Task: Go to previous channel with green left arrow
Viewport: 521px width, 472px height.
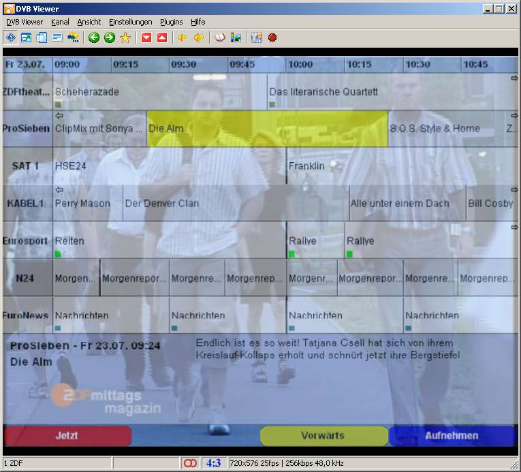Action: point(94,37)
